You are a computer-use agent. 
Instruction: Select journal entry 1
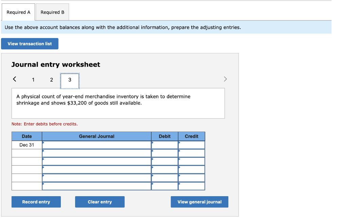(33, 80)
